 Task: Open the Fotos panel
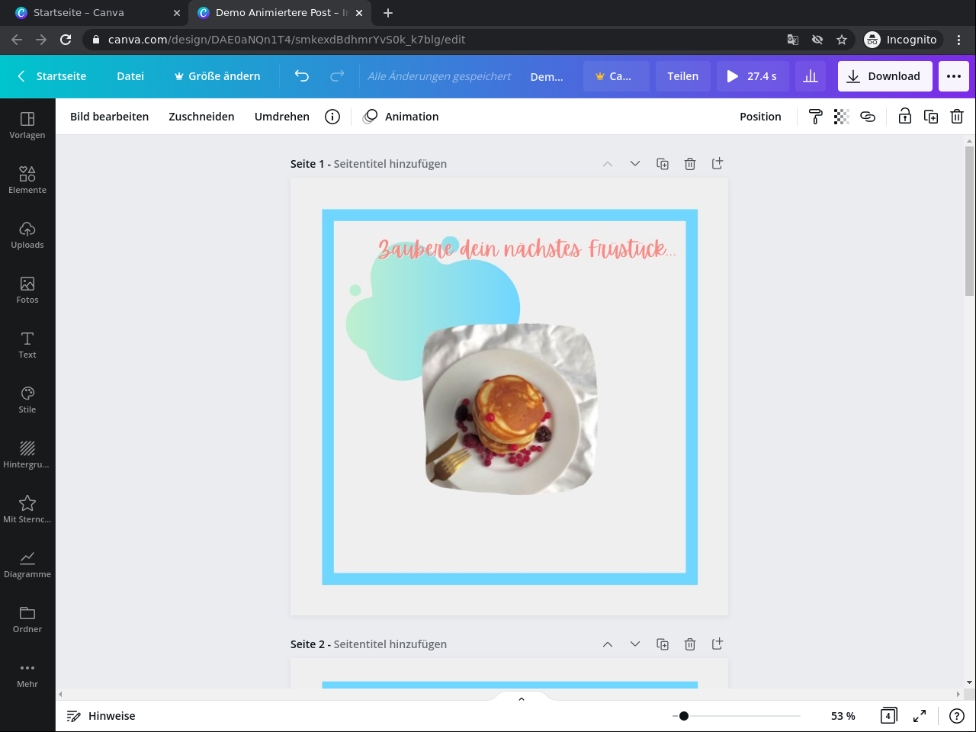coord(27,290)
